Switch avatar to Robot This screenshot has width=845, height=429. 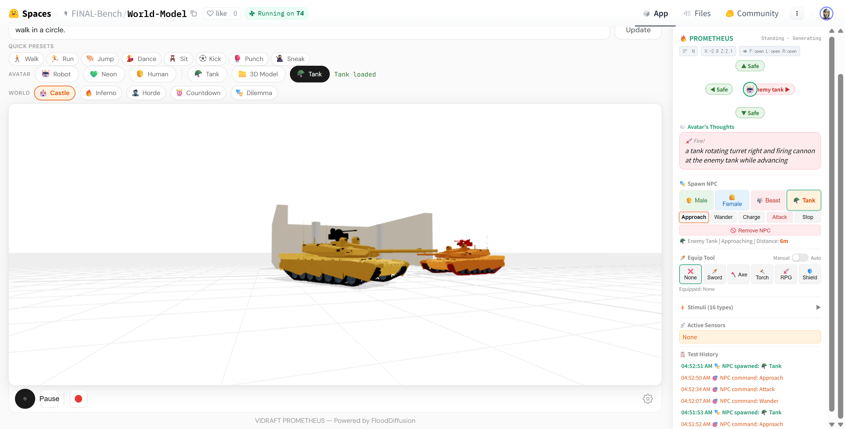tap(57, 74)
